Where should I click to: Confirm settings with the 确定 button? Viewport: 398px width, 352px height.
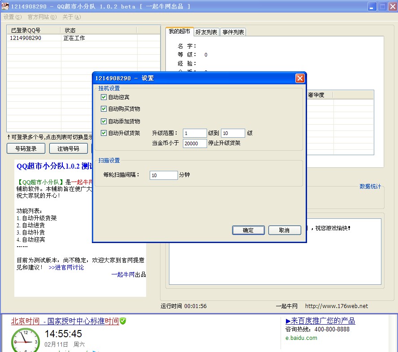[248, 230]
